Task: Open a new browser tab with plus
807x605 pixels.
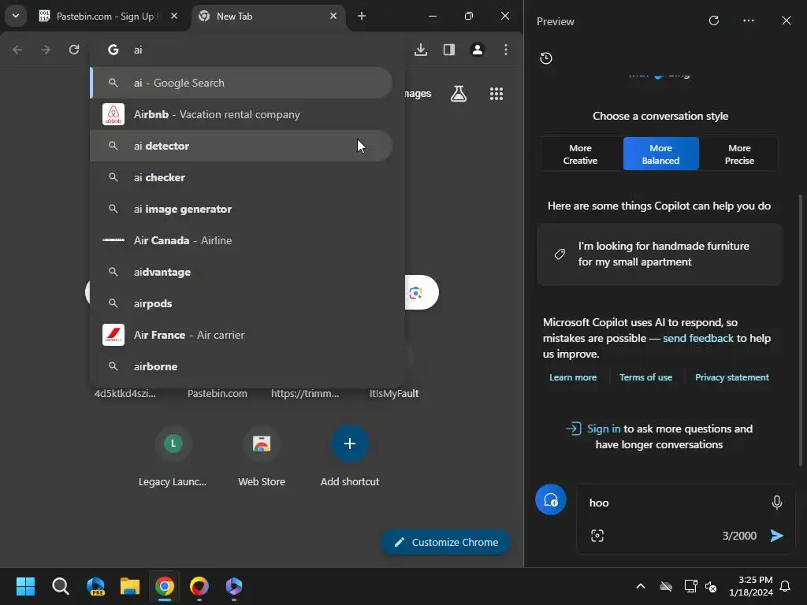Action: click(x=361, y=16)
